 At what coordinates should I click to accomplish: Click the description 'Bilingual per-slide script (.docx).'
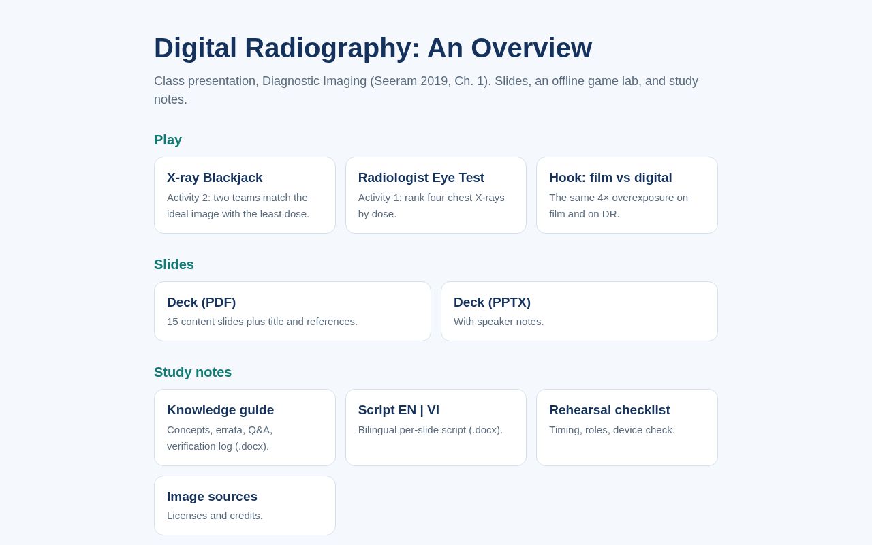pyautogui.click(x=431, y=430)
